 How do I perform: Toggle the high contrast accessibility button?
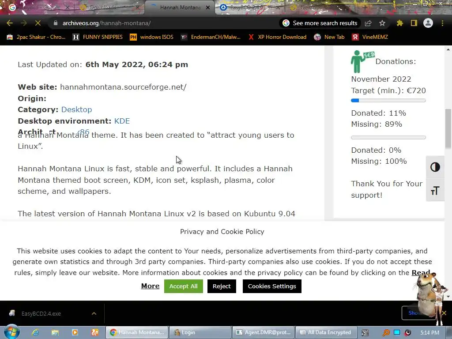[435, 167]
